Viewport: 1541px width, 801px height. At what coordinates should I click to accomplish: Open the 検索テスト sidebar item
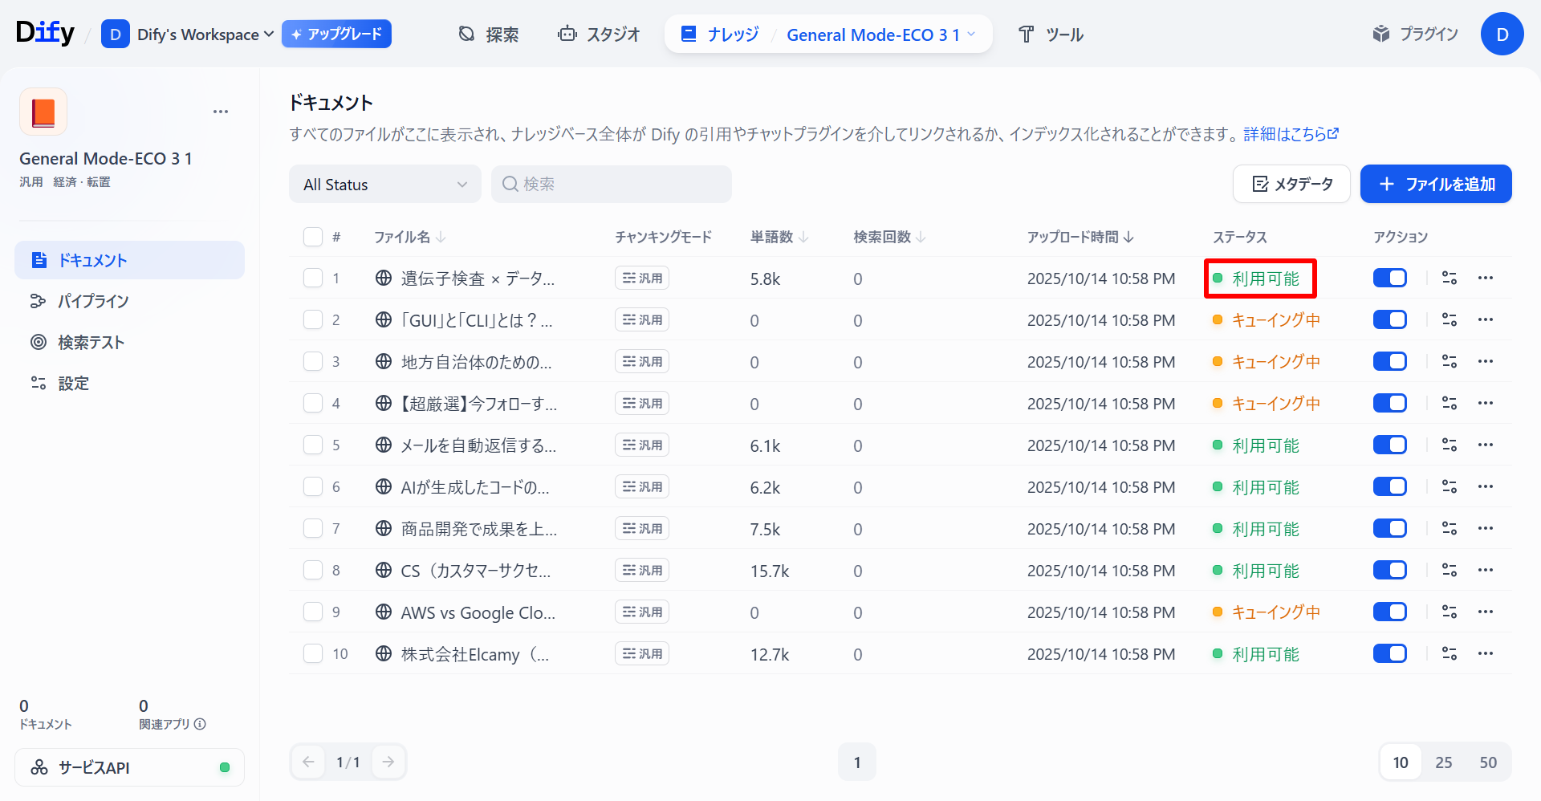click(x=91, y=343)
